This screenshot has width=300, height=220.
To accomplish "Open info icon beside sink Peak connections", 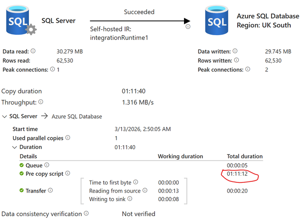I will point(247,69).
